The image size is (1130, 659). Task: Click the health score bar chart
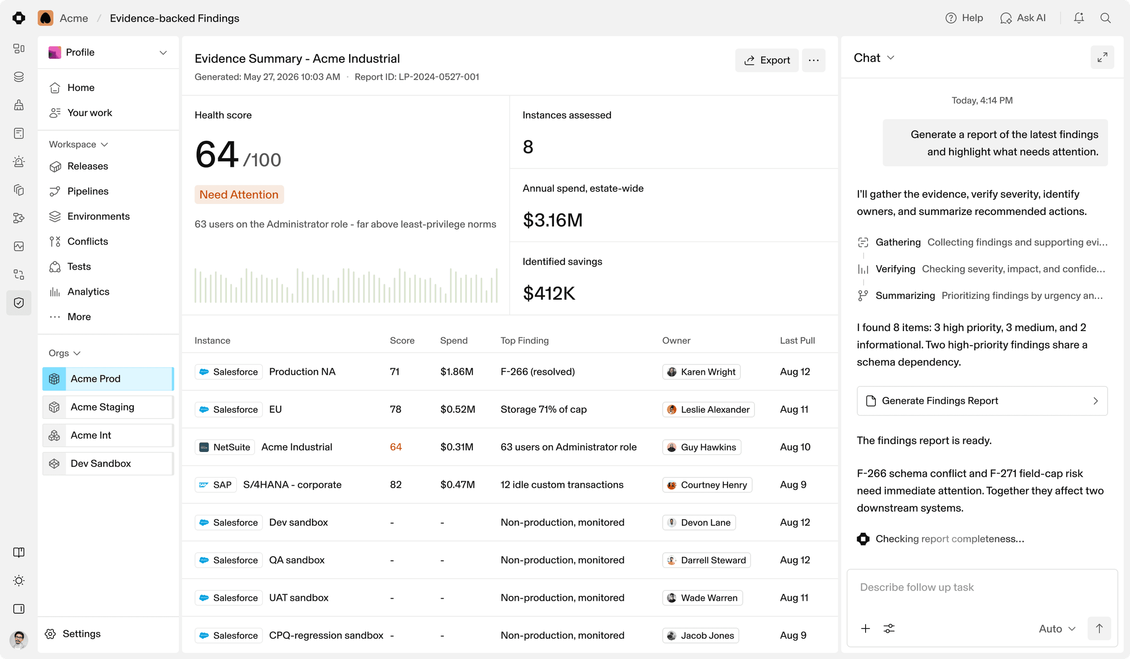pyautogui.click(x=346, y=285)
